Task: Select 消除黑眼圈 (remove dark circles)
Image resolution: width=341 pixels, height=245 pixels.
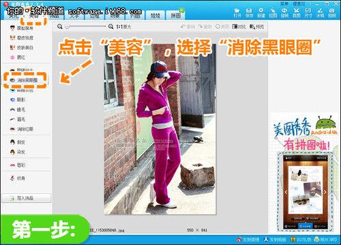Action: 24,80
